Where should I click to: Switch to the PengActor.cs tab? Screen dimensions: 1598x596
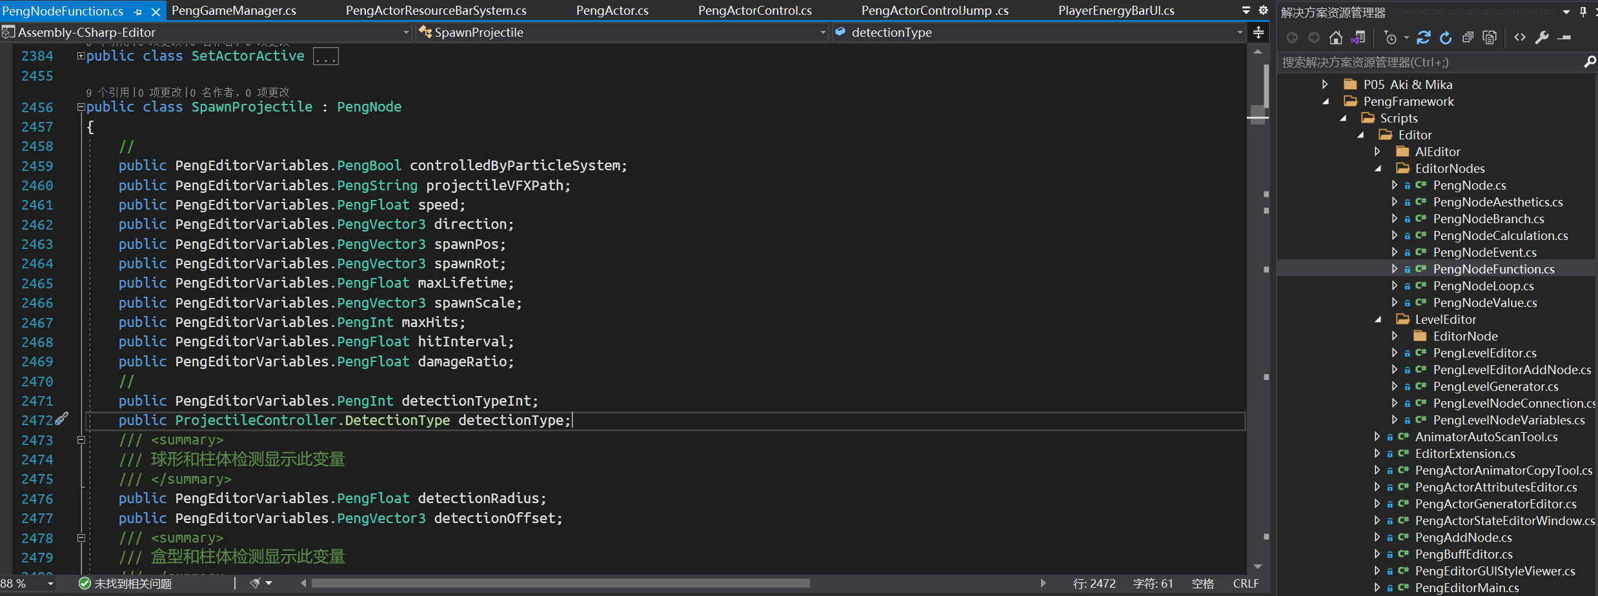612,10
